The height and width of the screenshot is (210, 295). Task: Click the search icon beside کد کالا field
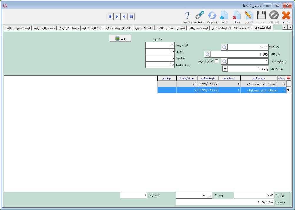224,47
